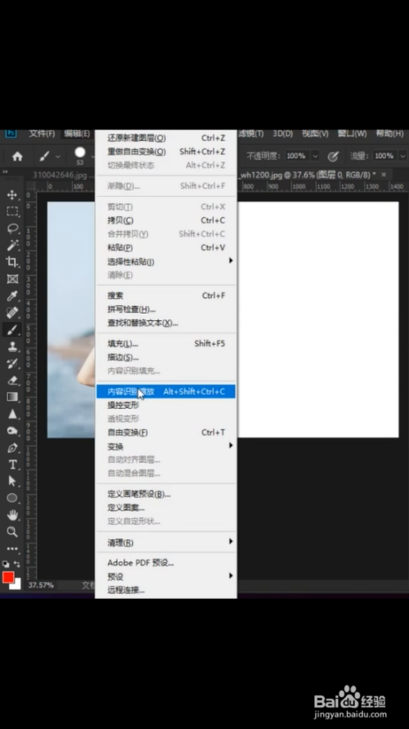The height and width of the screenshot is (729, 409).
Task: Choose 重做自由变换(O) menu entry
Action: (166, 152)
